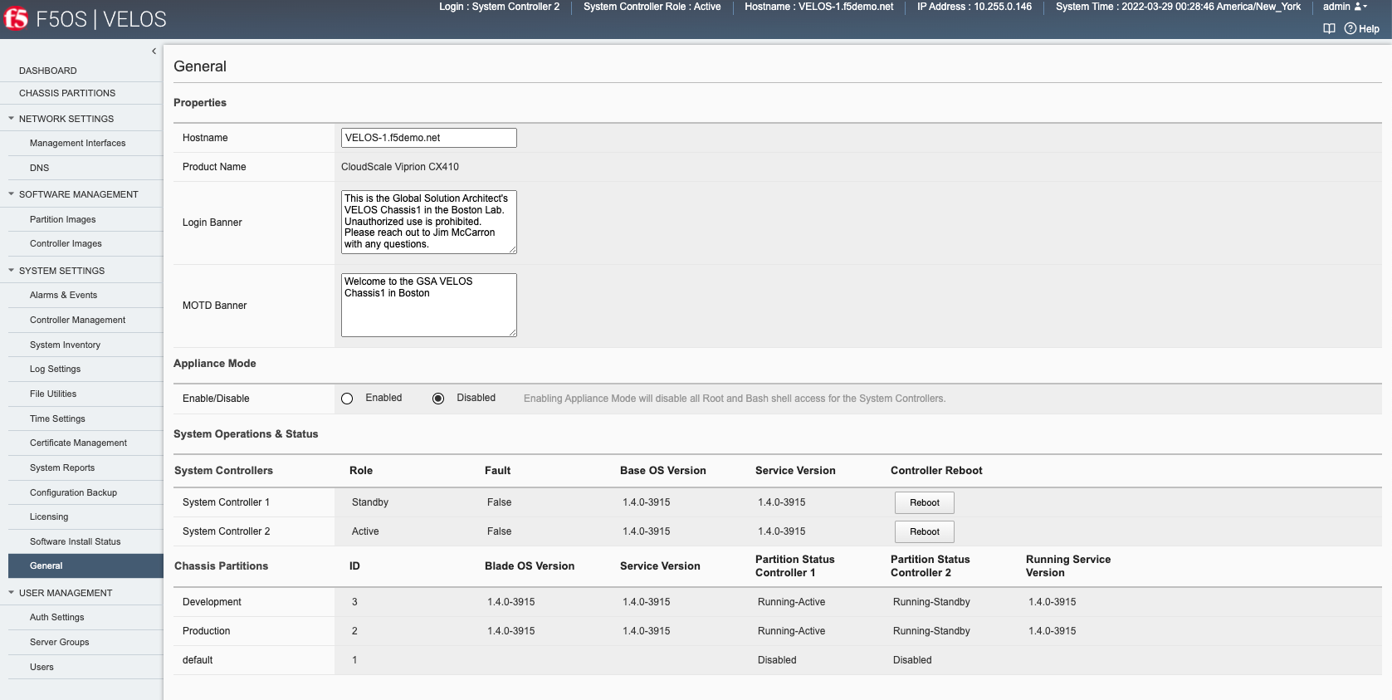Open Chassis Partitions page
The width and height of the screenshot is (1392, 700).
click(67, 93)
